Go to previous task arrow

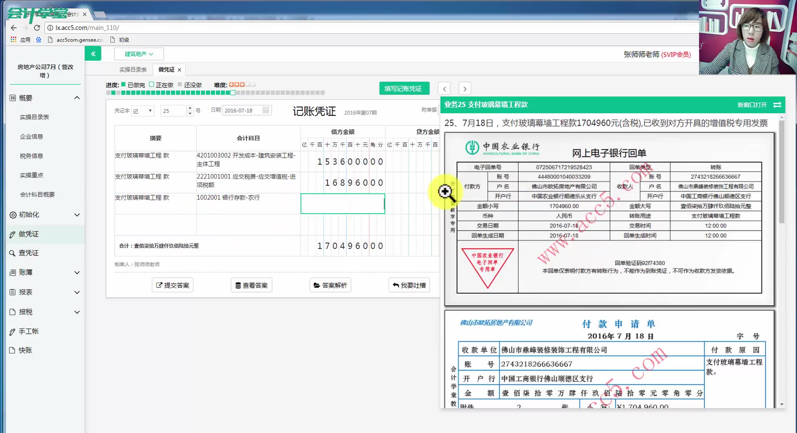click(444, 89)
